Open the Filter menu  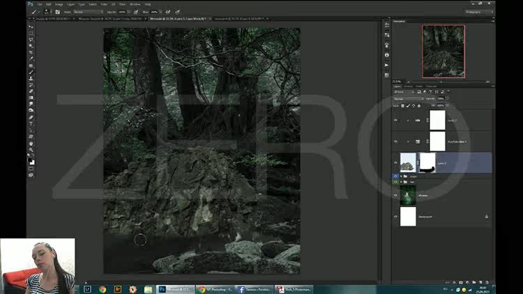pyautogui.click(x=103, y=4)
